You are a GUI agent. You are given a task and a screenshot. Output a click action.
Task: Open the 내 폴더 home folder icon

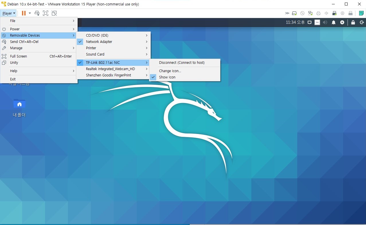click(19, 104)
